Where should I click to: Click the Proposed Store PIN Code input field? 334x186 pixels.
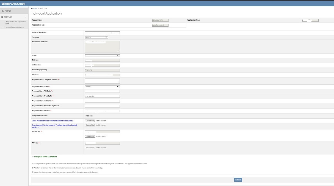(102, 91)
